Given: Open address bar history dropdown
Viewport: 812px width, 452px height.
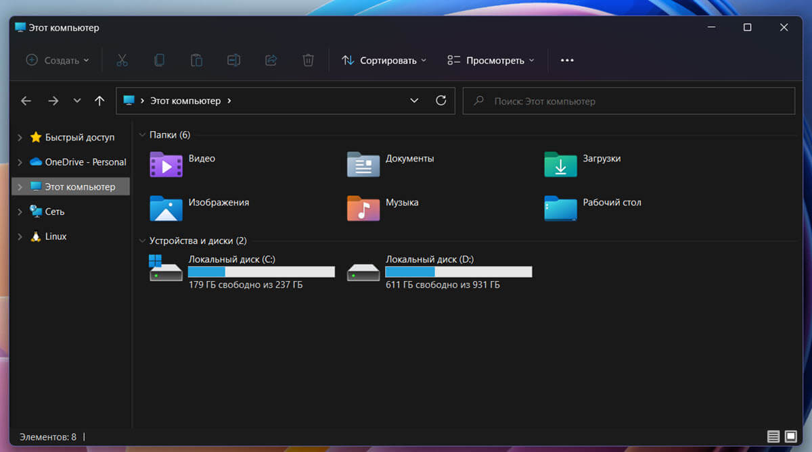Looking at the screenshot, I should pyautogui.click(x=415, y=101).
